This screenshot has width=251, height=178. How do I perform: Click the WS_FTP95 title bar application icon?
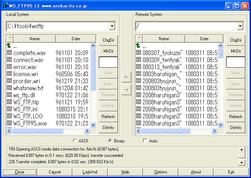click(x=5, y=6)
